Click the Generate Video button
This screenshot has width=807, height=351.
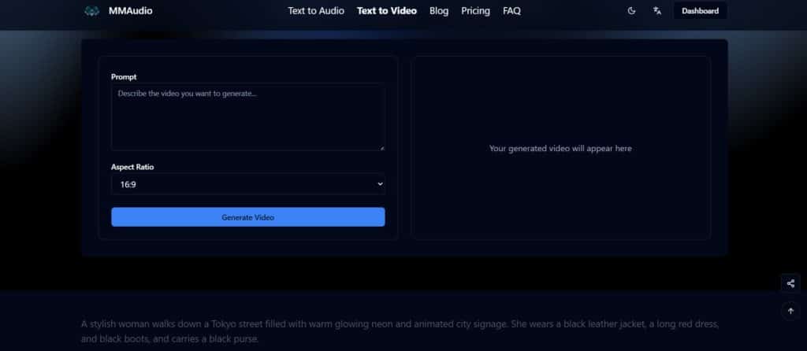coord(248,217)
